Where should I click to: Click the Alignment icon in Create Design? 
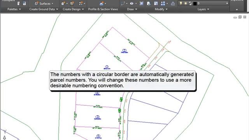81,3
